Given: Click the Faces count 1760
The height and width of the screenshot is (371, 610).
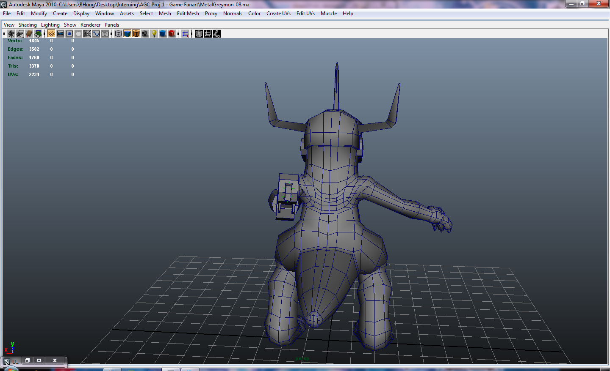Looking at the screenshot, I should [x=34, y=58].
